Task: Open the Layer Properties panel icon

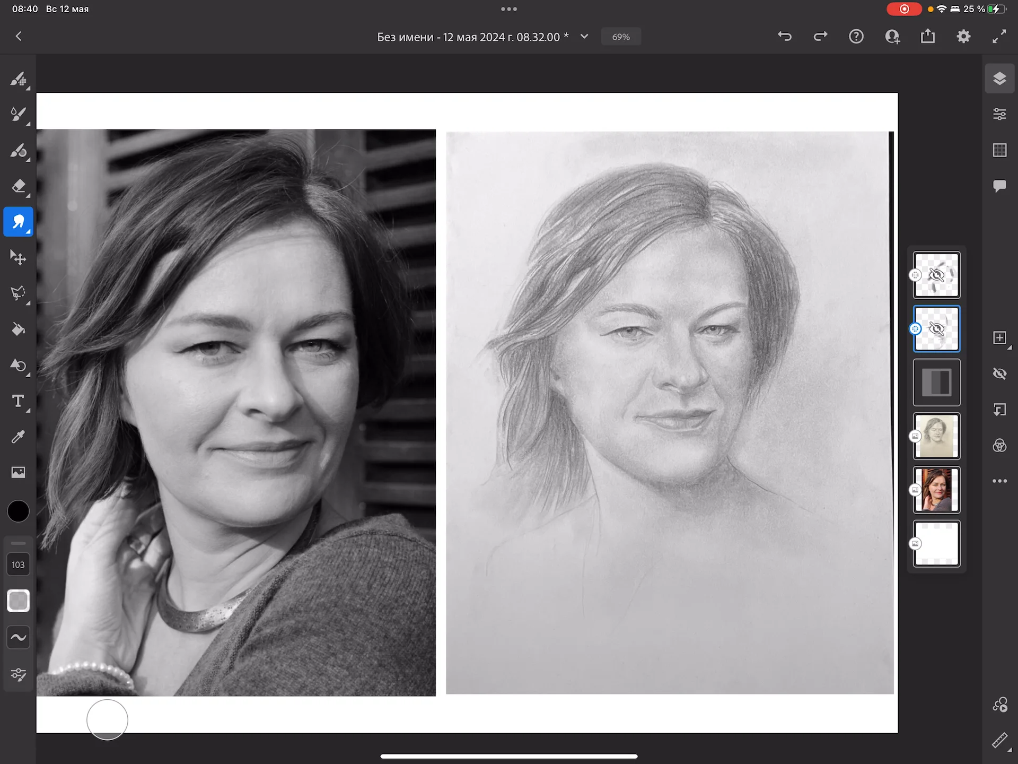Action: (x=999, y=114)
